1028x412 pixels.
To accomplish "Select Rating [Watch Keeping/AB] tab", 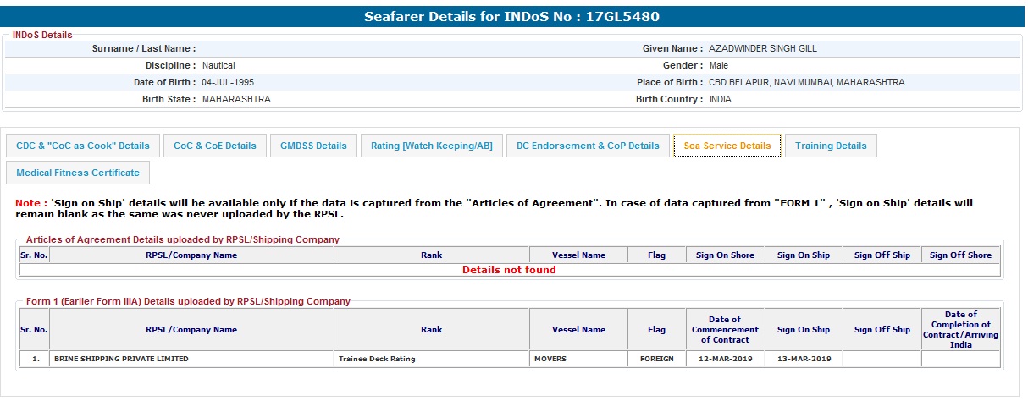I will (431, 146).
